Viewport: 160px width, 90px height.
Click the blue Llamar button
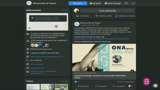click(x=78, y=3)
